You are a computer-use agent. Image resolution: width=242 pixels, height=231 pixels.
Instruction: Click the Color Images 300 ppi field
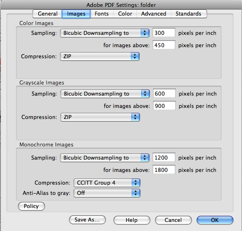164,33
